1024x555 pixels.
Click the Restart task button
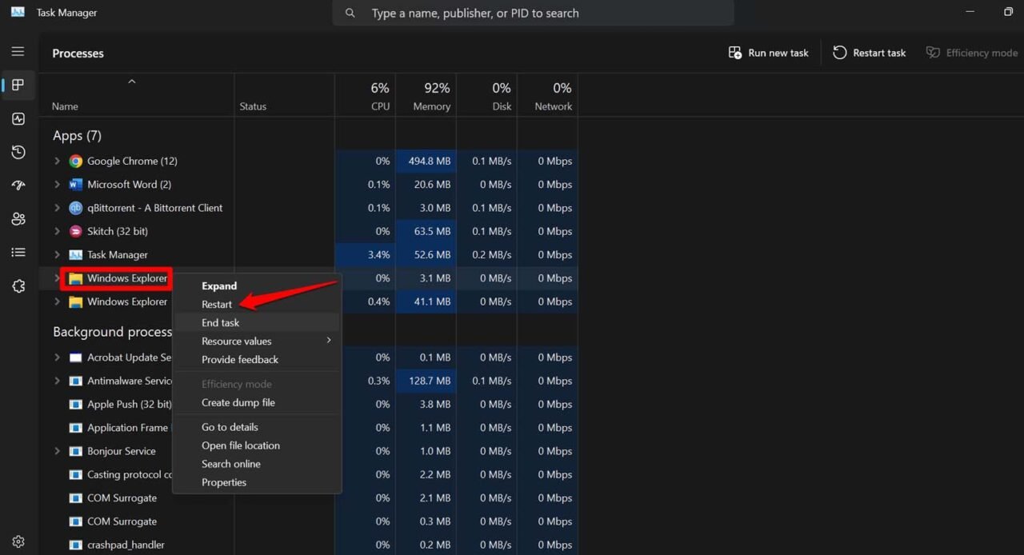[869, 52]
